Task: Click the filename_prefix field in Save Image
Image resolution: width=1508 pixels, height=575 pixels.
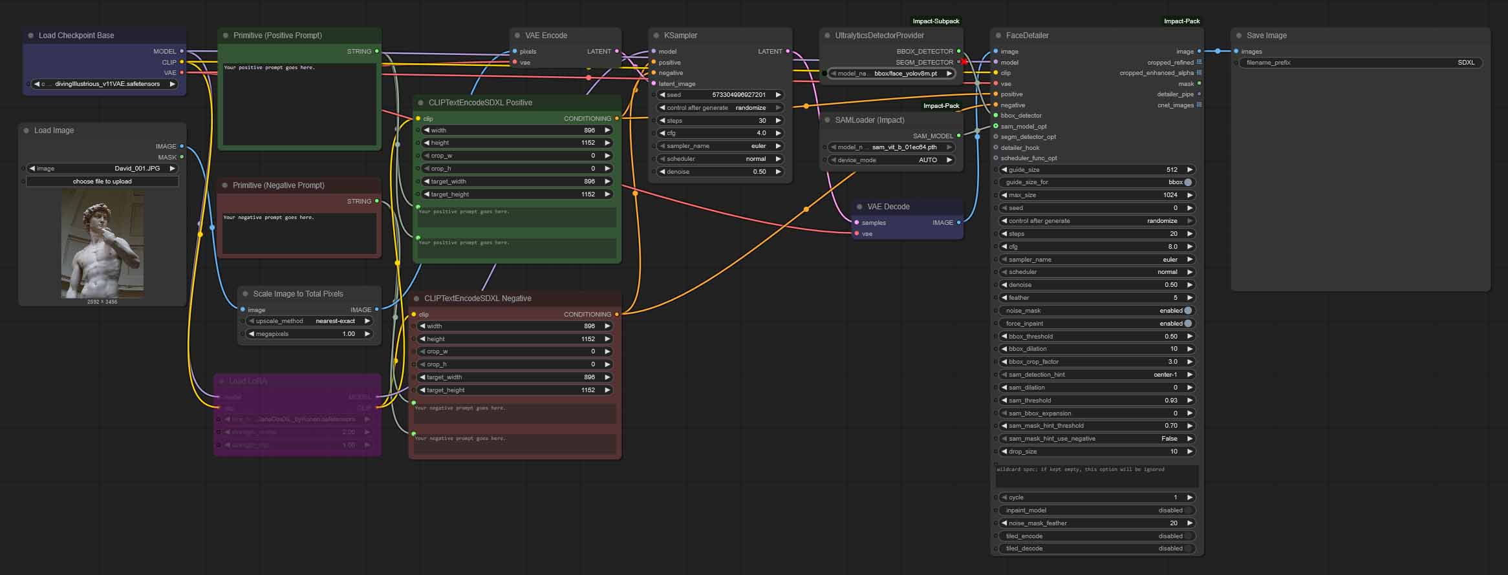Action: (1359, 63)
